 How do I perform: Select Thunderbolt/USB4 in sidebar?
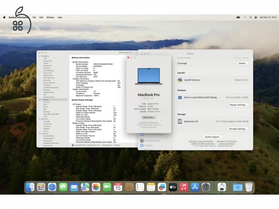tap(51, 114)
